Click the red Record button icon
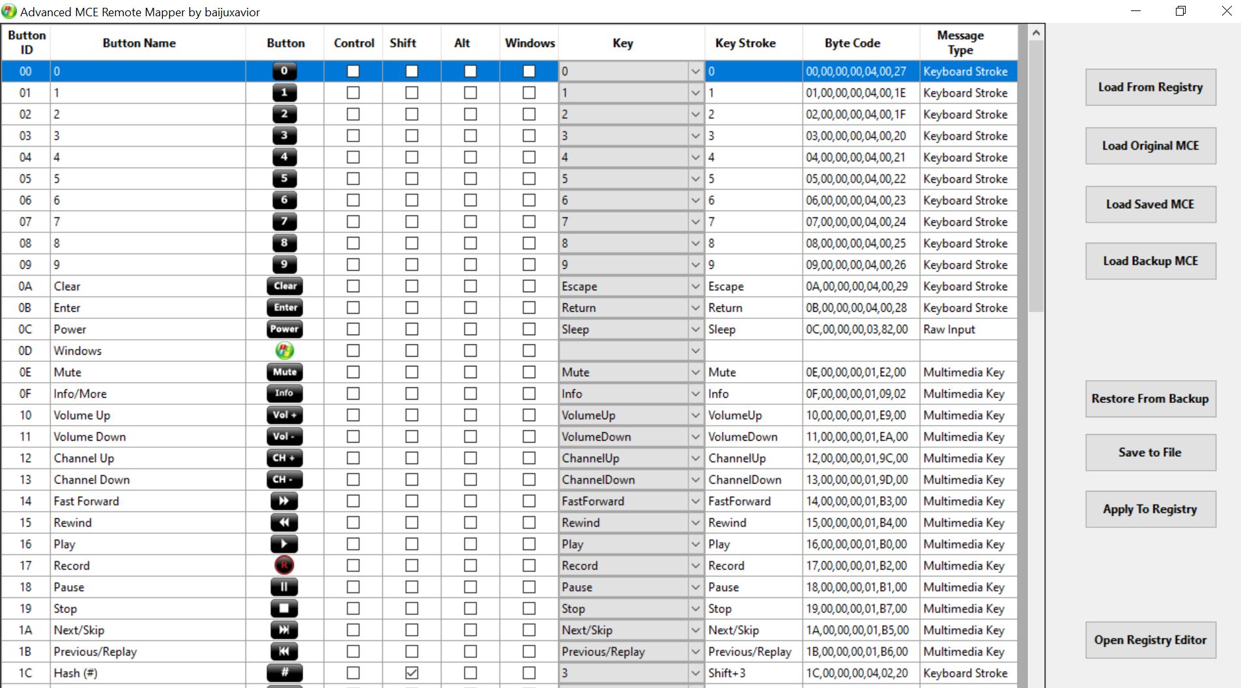The height and width of the screenshot is (688, 1241). pyautogui.click(x=285, y=566)
